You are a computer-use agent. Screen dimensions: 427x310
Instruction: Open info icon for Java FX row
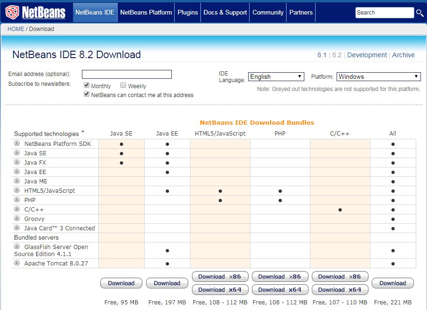(x=17, y=162)
